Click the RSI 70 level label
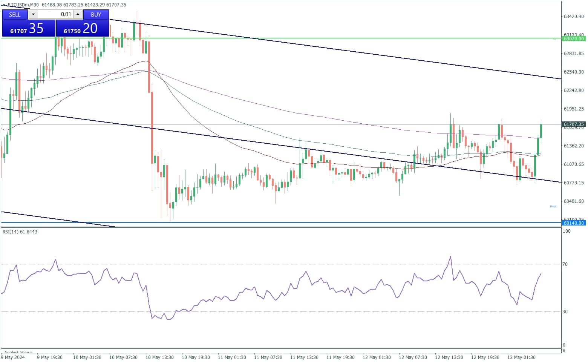The width and height of the screenshot is (588, 362). [565, 264]
